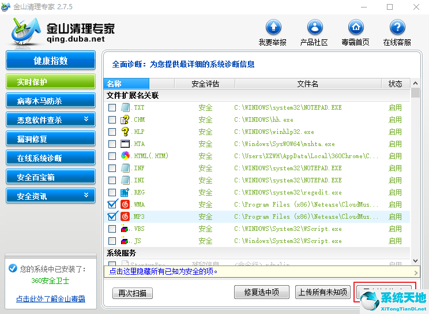
Task: Click the 360Chrome icon for .HTML
Action: (x=125, y=156)
